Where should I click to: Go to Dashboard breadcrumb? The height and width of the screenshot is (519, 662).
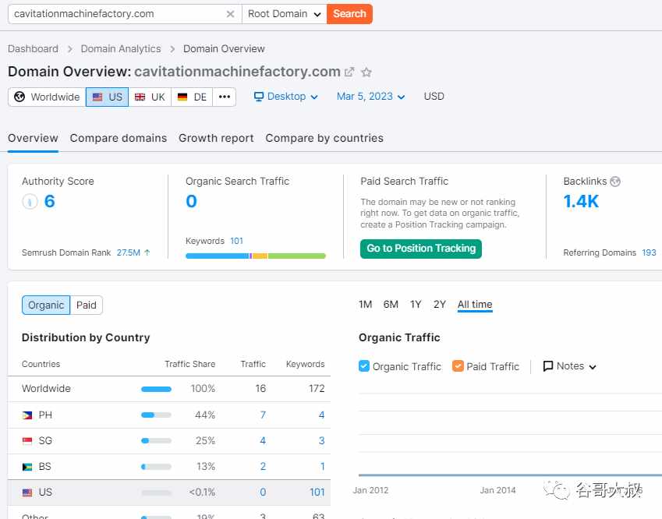pos(33,49)
